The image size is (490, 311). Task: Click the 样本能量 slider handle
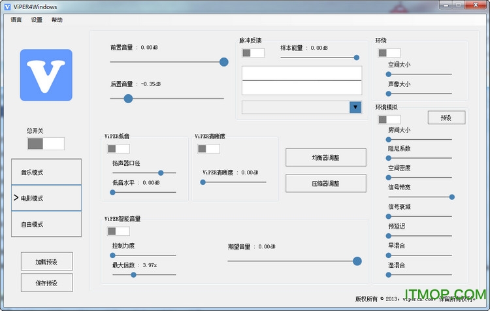click(356, 57)
